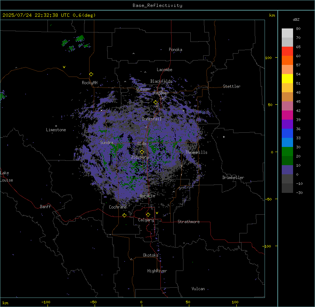
Task: Select the red 60-65 dBZ legend swatch
Action: (x=287, y=51)
